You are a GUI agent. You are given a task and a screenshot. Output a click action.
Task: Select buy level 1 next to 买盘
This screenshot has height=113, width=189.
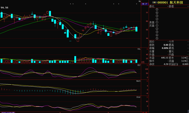coord(157,25)
